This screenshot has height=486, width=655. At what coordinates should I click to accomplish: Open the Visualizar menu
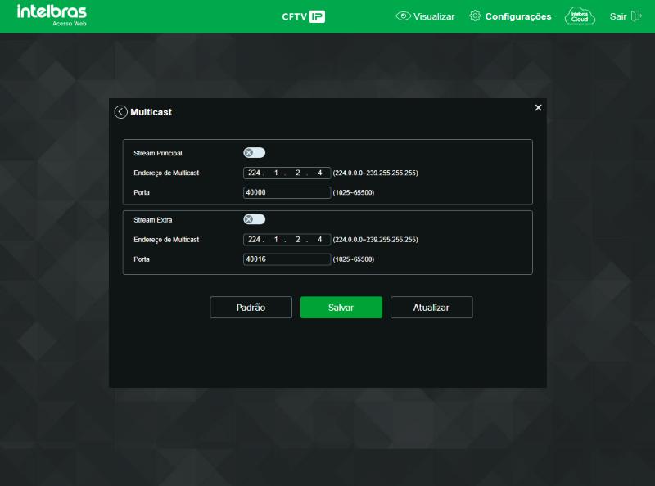tap(434, 16)
